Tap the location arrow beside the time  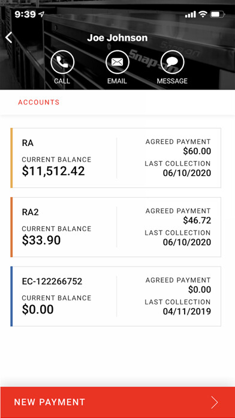(41, 14)
